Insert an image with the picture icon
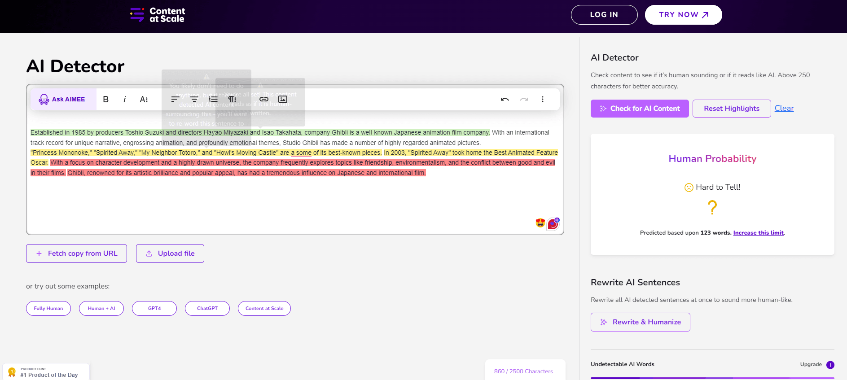This screenshot has height=380, width=847. pos(283,99)
